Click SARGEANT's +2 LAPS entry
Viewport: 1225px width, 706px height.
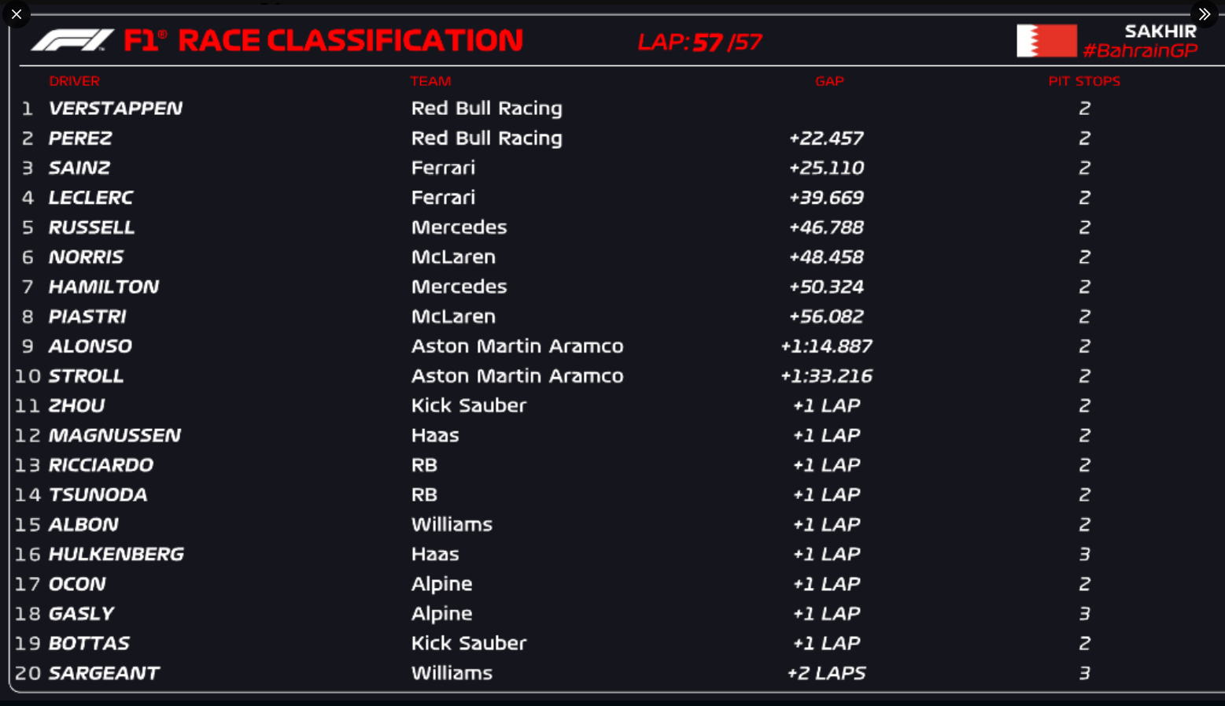pyautogui.click(x=826, y=673)
